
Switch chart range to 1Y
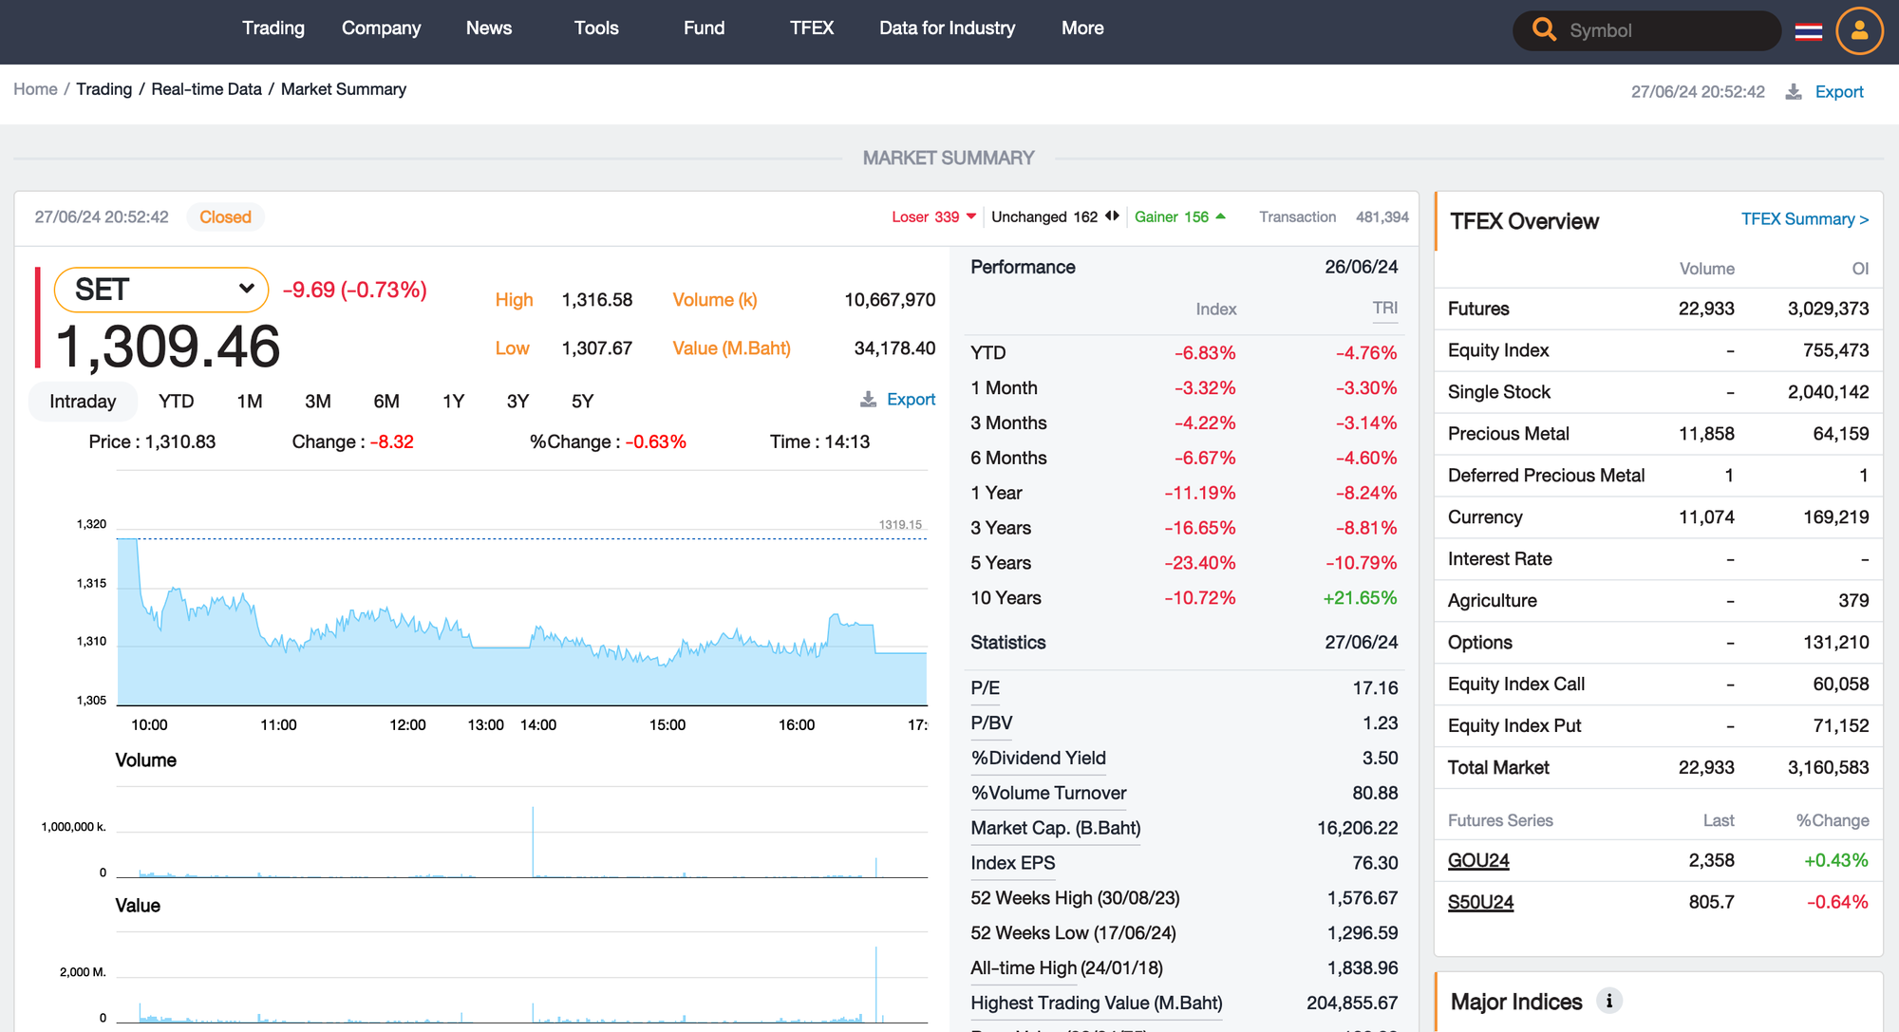click(x=453, y=402)
